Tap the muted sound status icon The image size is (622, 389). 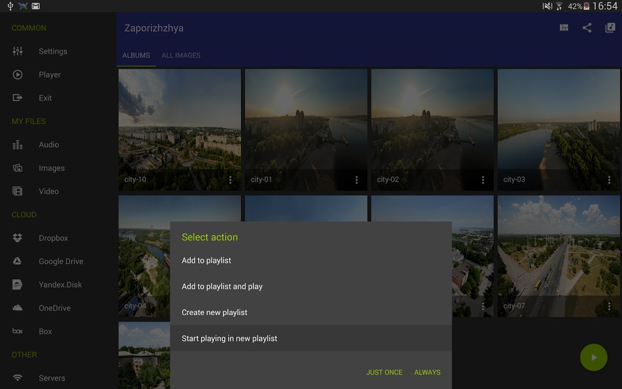[x=547, y=6]
